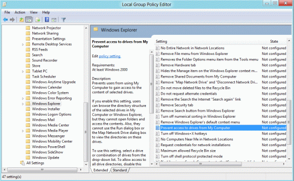The width and height of the screenshot is (294, 181).
Task: Toggle the Show/Hide Action Pane icon
Action: (x=54, y=20)
